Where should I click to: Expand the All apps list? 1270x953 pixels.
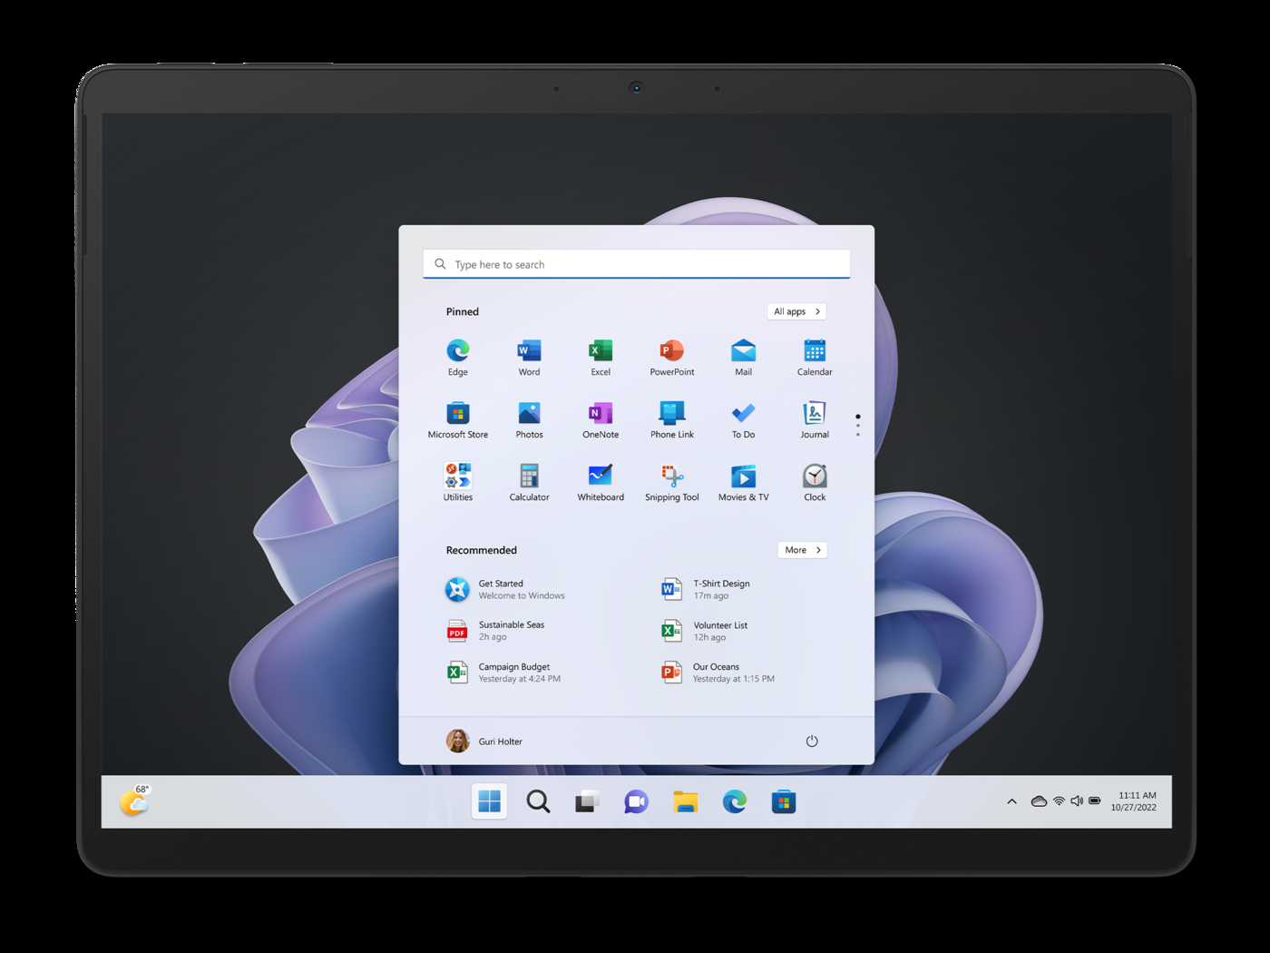[796, 311]
